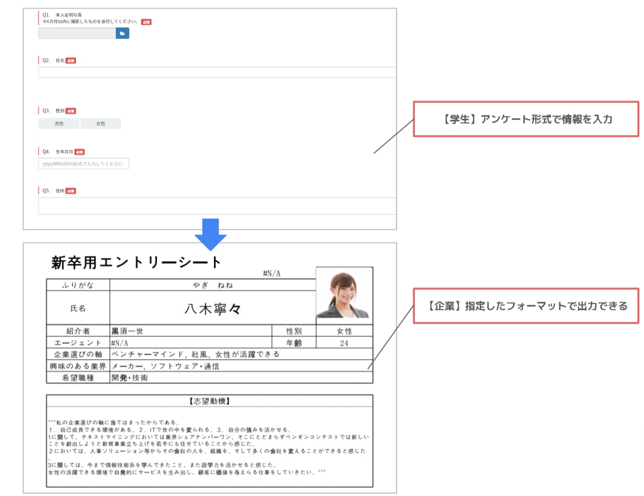Focus the Q2 氏名 text field
Image resolution: width=644 pixels, height=496 pixels.
(x=217, y=72)
